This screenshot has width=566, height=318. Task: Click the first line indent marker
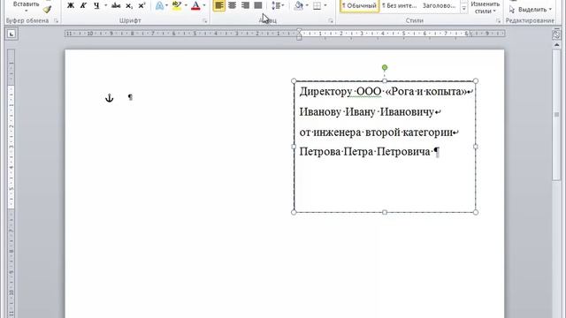(x=299, y=31)
